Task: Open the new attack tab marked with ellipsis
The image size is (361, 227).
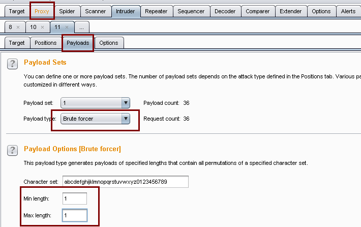Action: [x=82, y=27]
